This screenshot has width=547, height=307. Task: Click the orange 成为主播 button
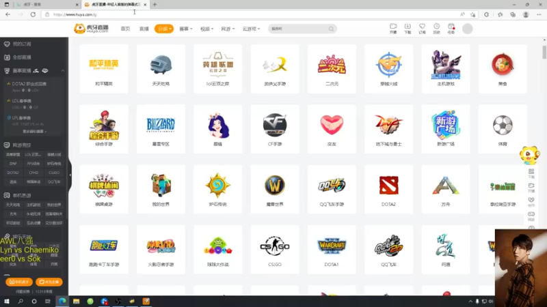click(x=49, y=282)
